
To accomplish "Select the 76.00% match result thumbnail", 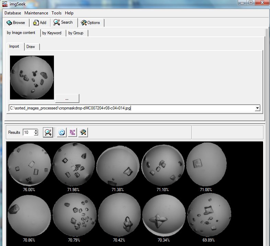I will pyautogui.click(x=29, y=164).
